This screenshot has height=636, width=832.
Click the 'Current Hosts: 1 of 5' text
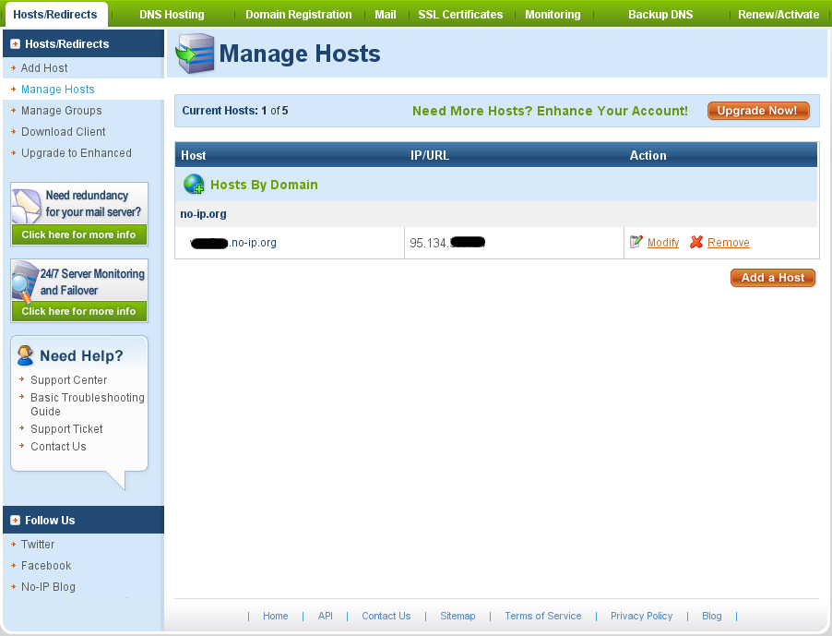235,111
